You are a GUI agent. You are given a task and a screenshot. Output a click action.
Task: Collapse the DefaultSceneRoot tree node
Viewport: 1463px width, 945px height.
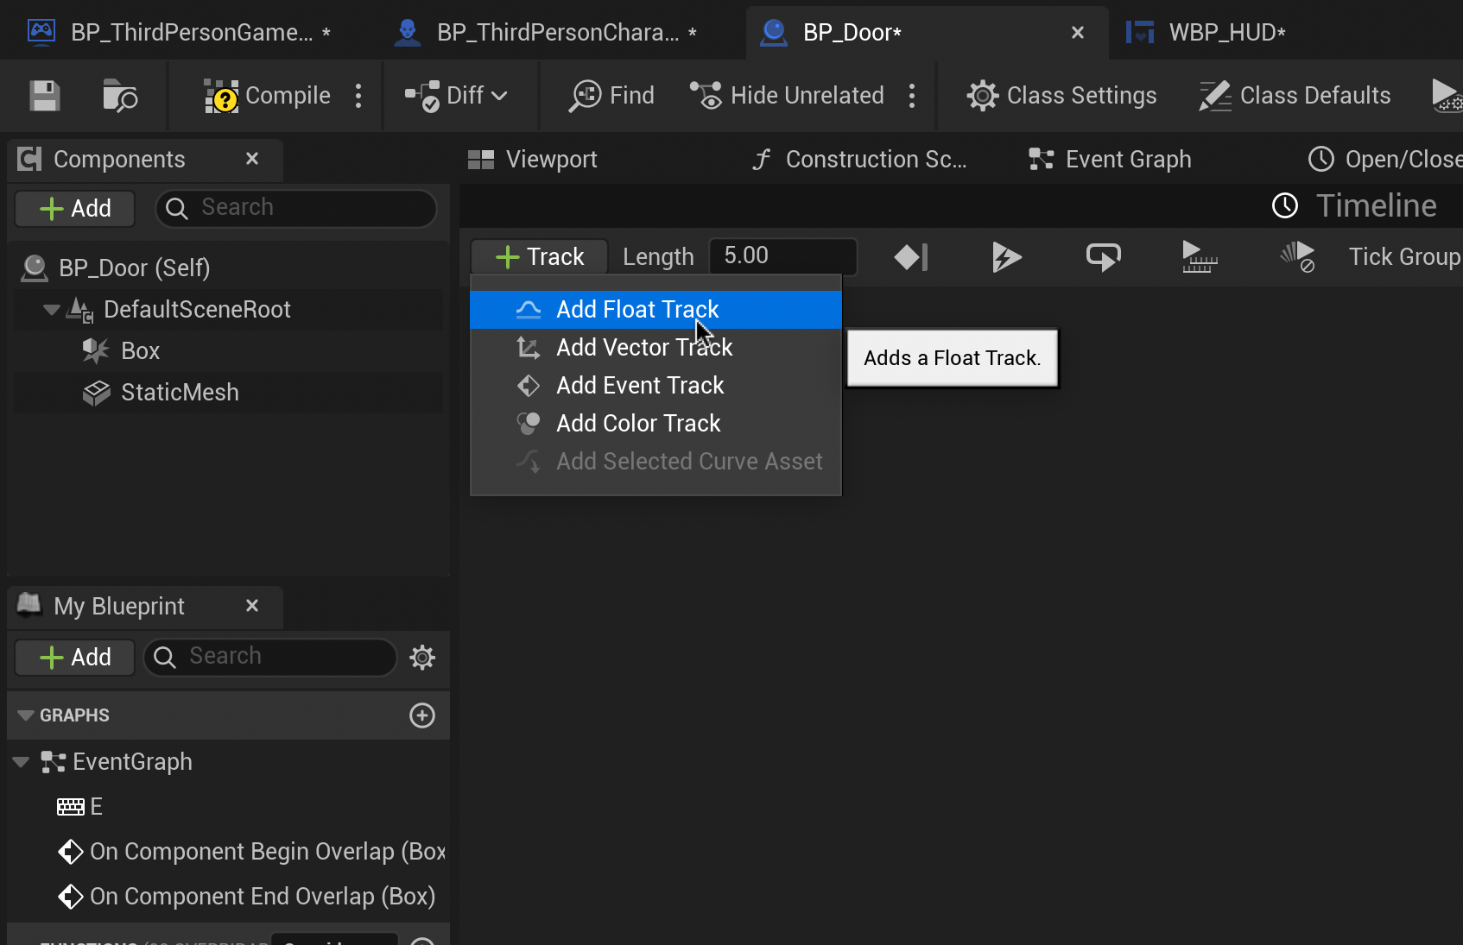coord(51,310)
